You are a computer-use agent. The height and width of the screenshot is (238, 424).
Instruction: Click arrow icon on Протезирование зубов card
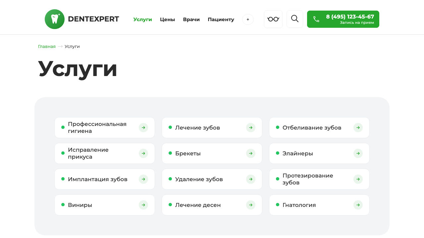(x=358, y=179)
